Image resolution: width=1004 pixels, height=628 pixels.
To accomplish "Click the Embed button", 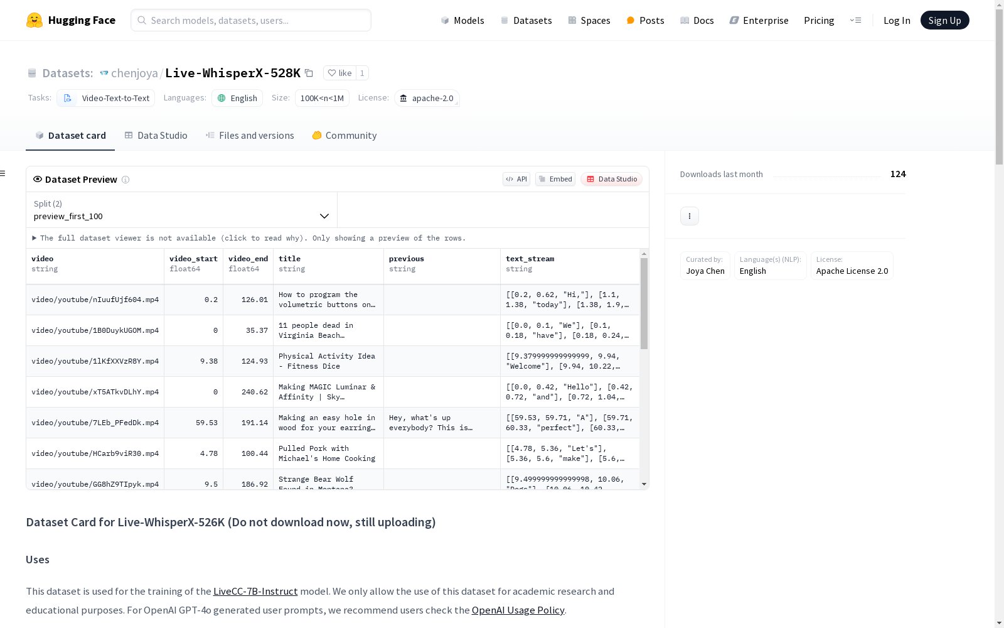I will click(555, 179).
